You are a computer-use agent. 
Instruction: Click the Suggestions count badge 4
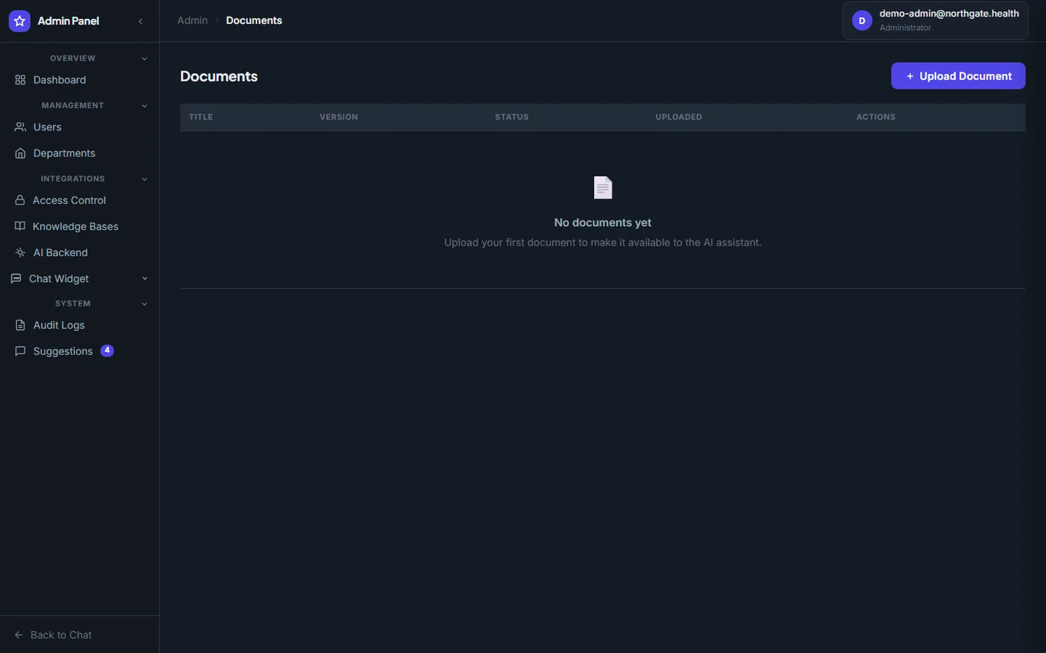(107, 351)
